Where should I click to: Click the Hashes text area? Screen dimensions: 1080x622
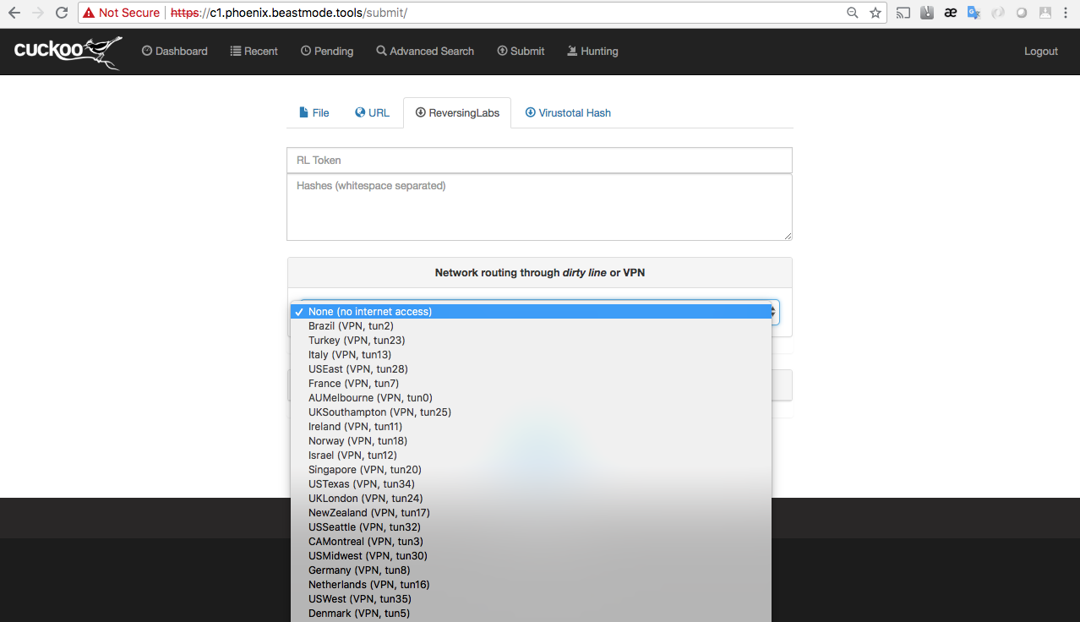(539, 207)
